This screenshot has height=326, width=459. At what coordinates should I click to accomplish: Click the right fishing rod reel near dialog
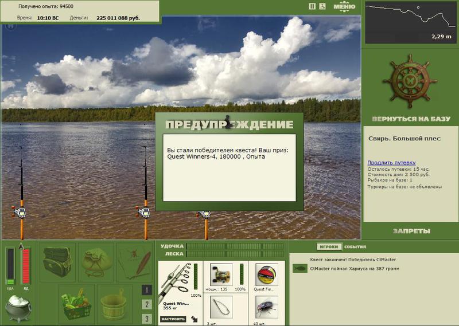click(204, 215)
